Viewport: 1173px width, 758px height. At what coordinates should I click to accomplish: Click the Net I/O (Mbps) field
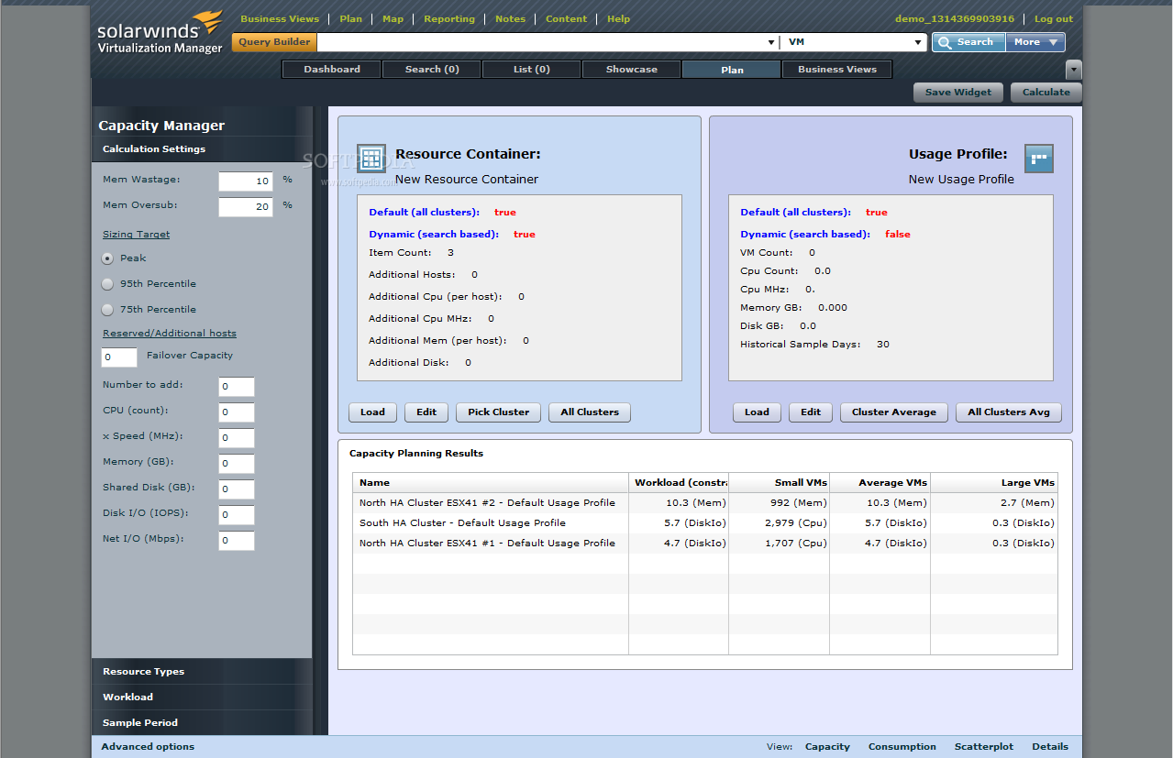[237, 541]
